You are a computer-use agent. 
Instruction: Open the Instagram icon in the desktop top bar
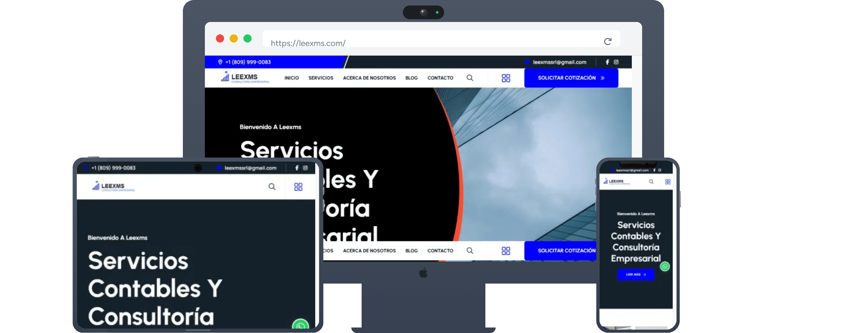click(616, 62)
